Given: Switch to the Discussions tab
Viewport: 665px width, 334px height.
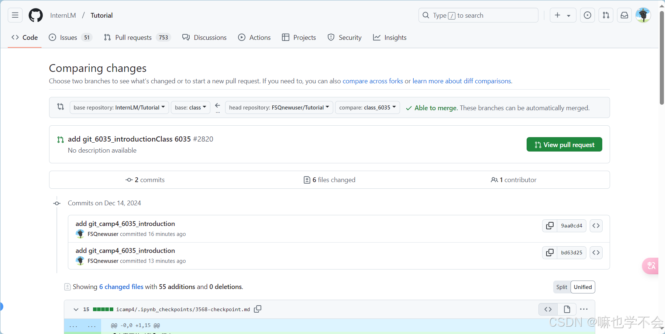Looking at the screenshot, I should click(204, 38).
